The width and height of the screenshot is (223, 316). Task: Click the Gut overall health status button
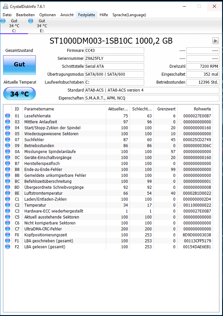pos(19,65)
